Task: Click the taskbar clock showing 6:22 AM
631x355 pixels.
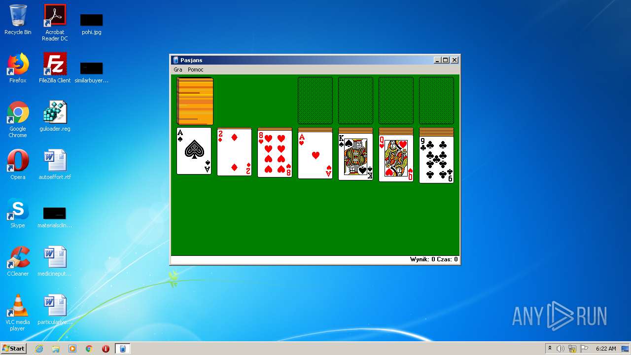Action: (606, 349)
